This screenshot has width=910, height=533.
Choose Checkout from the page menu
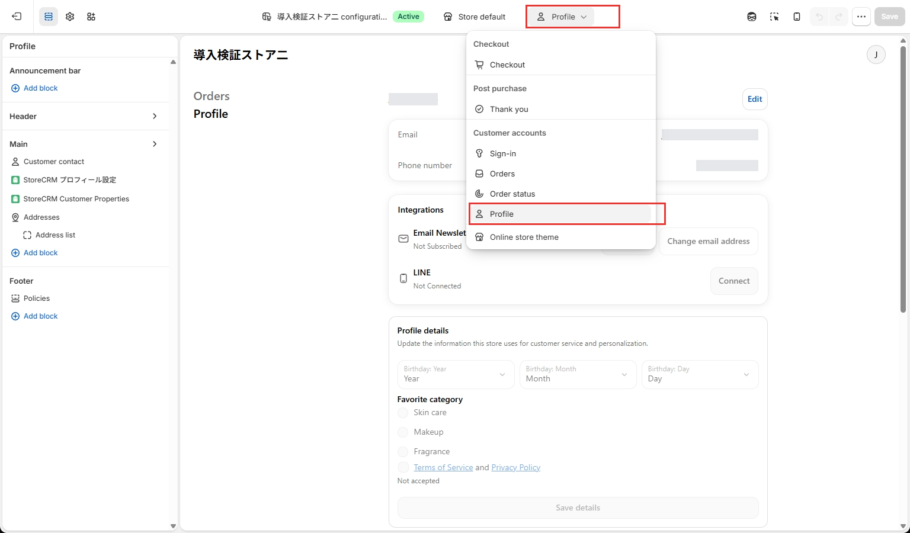pyautogui.click(x=560, y=65)
